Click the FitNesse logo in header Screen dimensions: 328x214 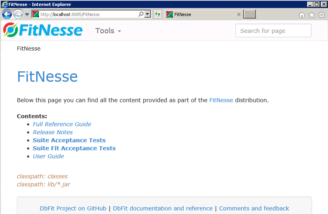(43, 30)
